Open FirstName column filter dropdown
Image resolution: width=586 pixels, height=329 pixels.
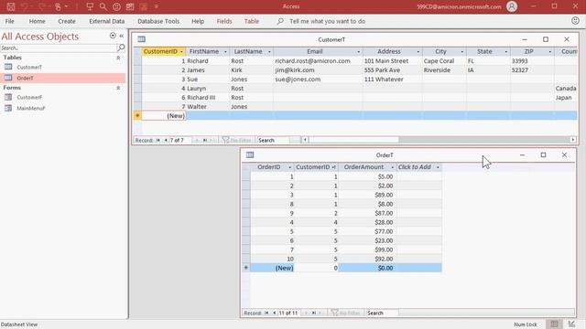[x=225, y=51]
